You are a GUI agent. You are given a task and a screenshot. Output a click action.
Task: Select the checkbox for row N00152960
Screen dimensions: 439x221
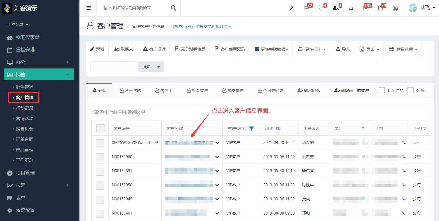tap(100, 157)
